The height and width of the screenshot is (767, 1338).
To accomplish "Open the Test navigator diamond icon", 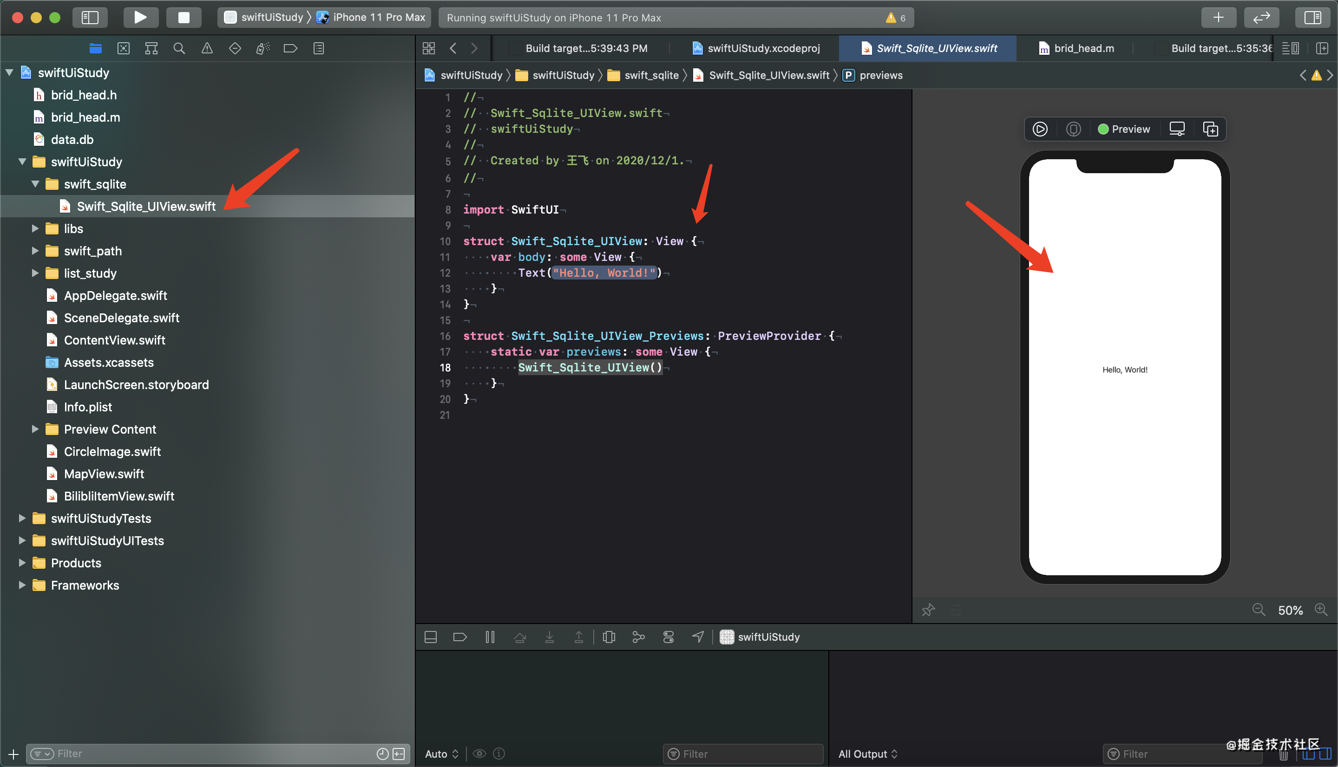I will coord(235,48).
